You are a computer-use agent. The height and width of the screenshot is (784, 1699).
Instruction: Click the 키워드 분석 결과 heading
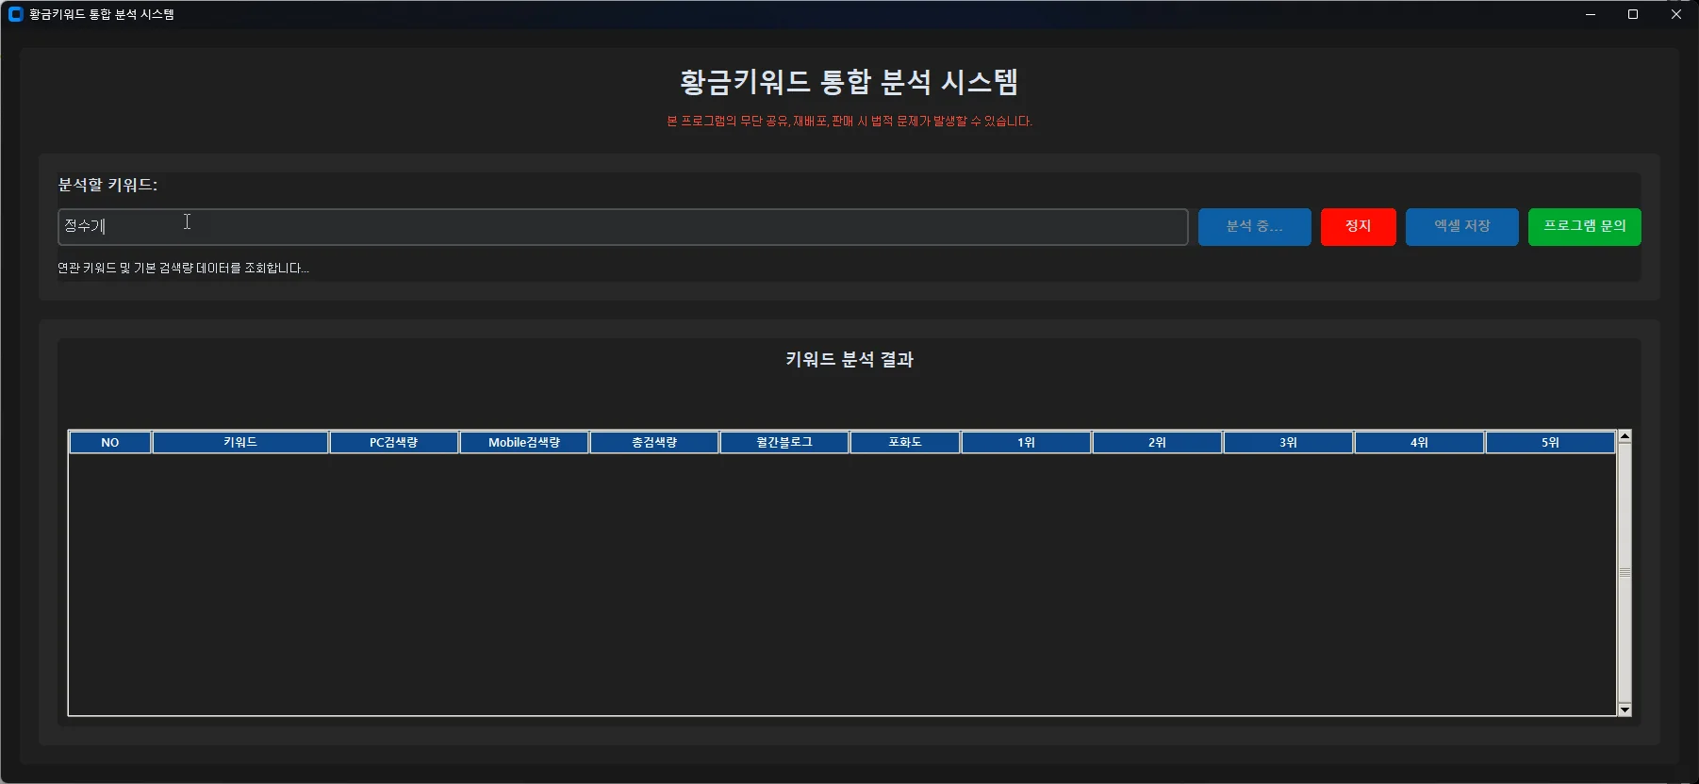pyautogui.click(x=849, y=360)
